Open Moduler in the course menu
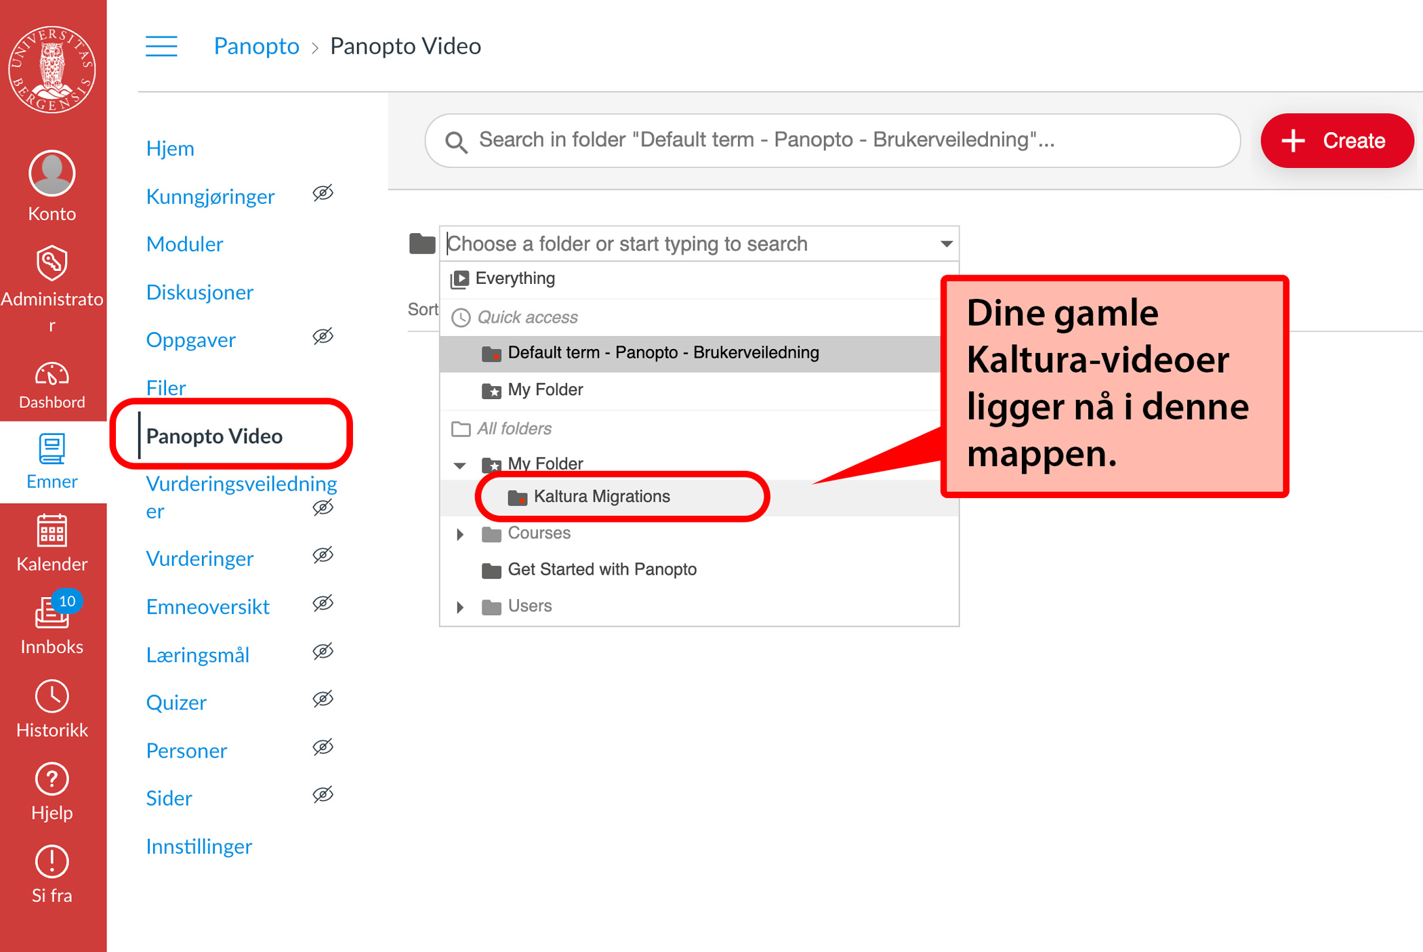 184,244
